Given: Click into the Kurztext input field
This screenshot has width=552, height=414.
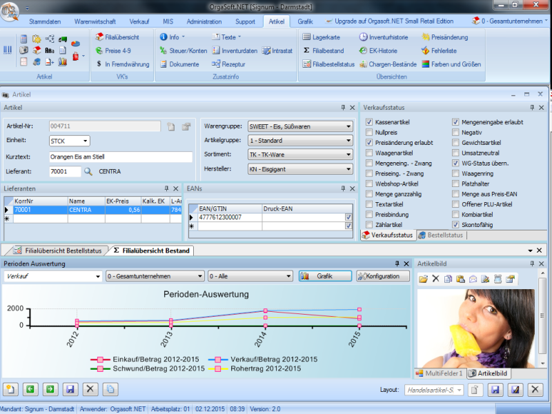Looking at the screenshot, I should [x=121, y=157].
